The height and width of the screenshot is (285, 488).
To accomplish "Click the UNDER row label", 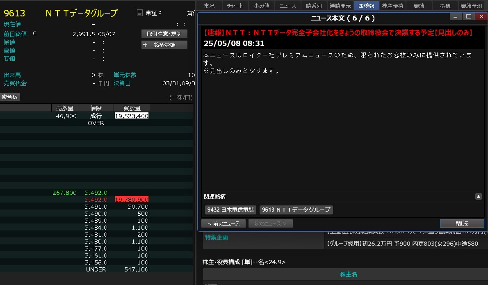I will point(96,269).
